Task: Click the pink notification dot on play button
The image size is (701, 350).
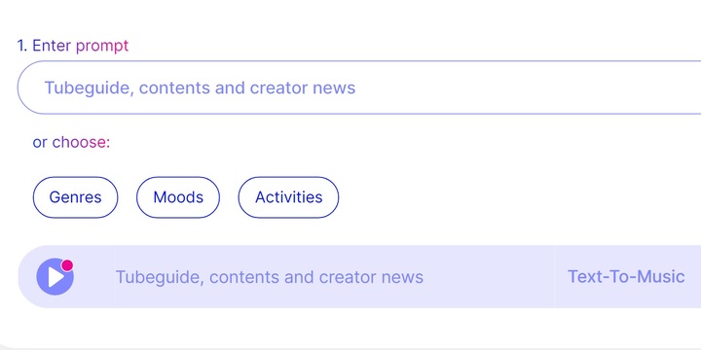Action: [x=67, y=265]
